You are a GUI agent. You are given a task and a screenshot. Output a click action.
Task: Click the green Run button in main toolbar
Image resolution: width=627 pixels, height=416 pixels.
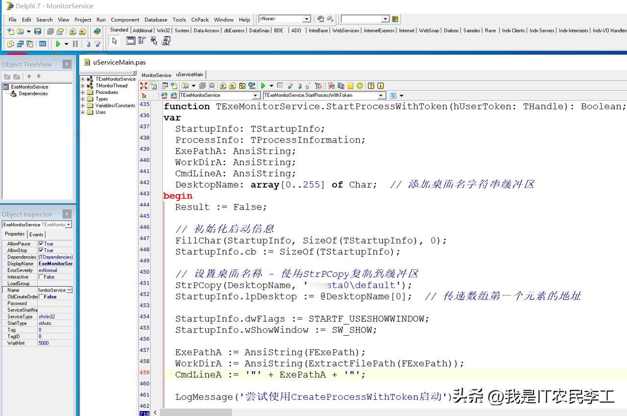coord(58,44)
